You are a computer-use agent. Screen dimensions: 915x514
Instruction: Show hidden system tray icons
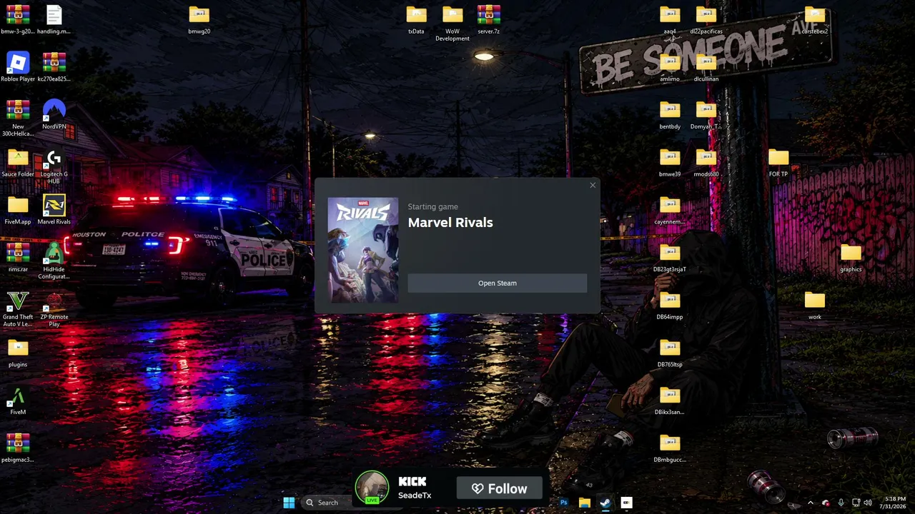click(810, 503)
